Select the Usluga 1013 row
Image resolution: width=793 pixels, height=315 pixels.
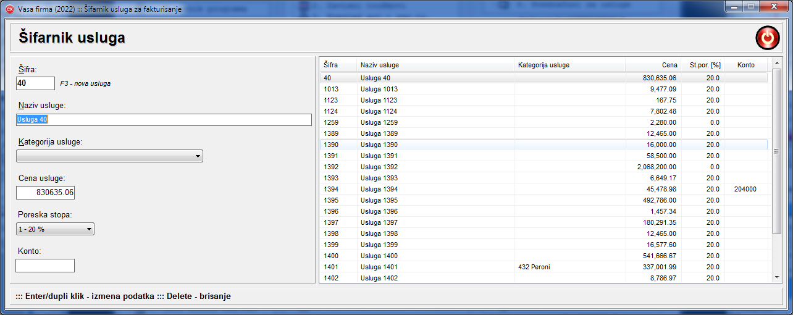click(x=543, y=89)
